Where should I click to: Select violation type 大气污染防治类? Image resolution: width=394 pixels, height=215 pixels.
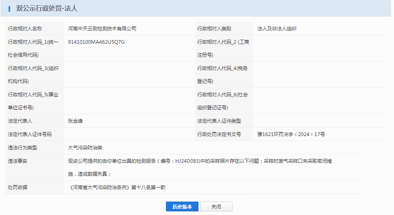85,148
